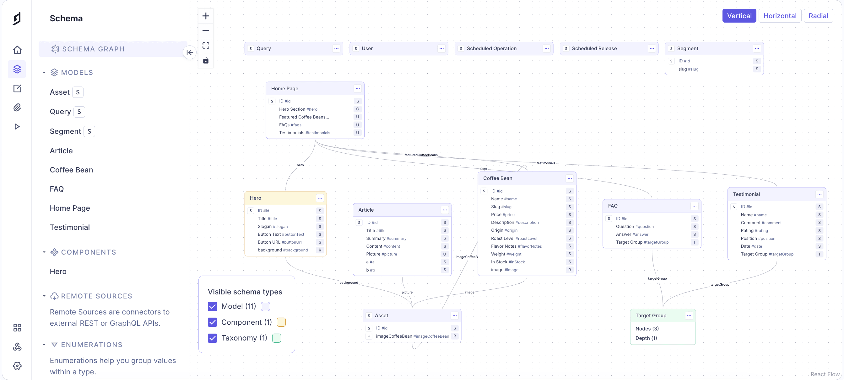This screenshot has height=380, width=844.
Task: Collapse the MODELS section
Action: [45, 72]
